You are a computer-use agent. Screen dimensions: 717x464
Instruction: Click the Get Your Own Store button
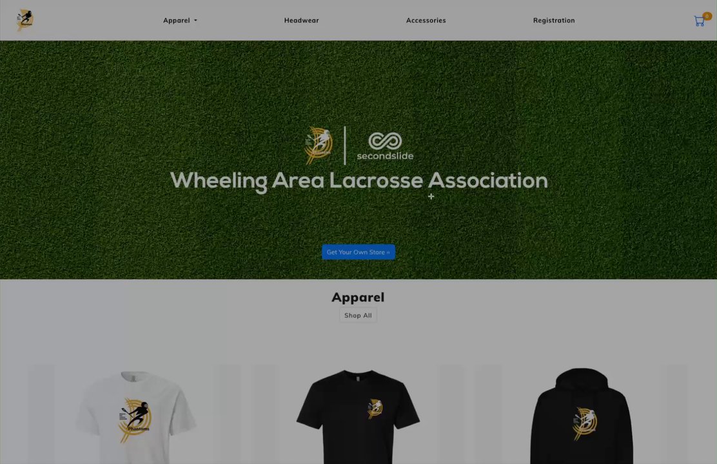click(358, 252)
